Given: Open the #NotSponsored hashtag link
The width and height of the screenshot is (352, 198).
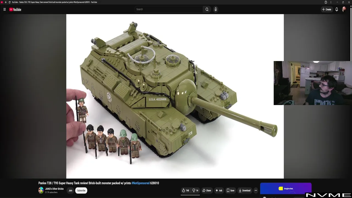Looking at the screenshot, I should [141, 183].
